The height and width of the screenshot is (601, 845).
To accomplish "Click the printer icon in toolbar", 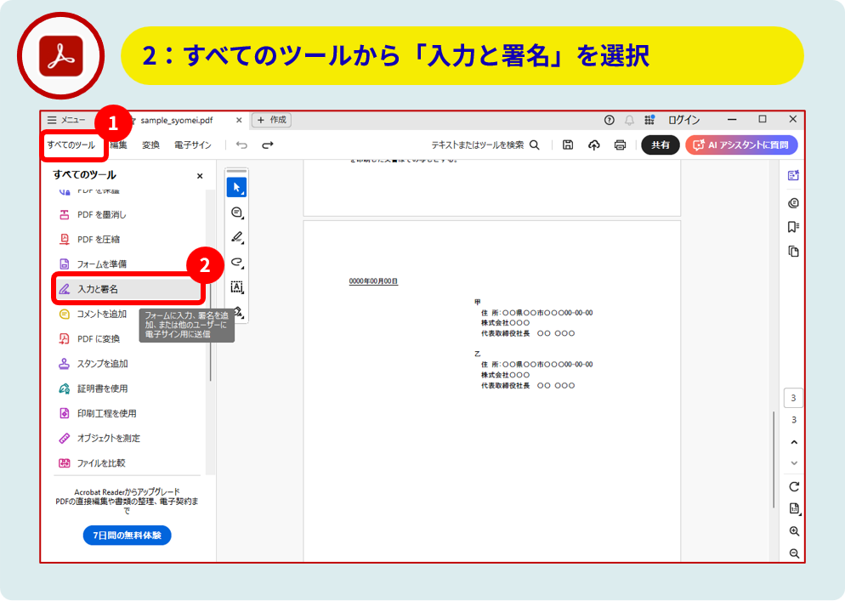I will [620, 145].
